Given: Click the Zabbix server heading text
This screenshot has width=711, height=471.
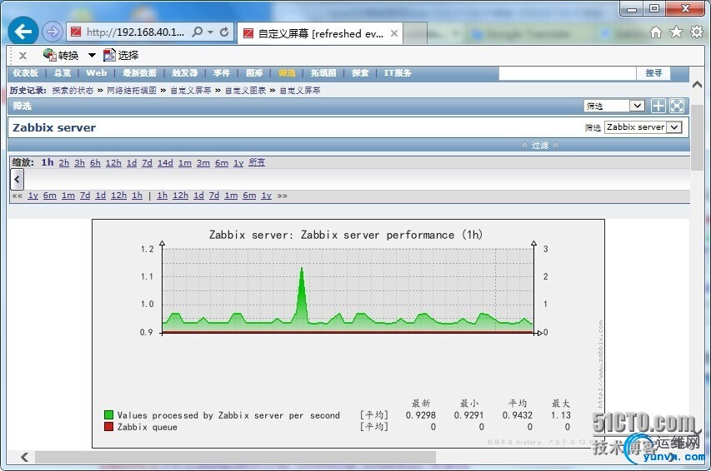Looking at the screenshot, I should [54, 127].
